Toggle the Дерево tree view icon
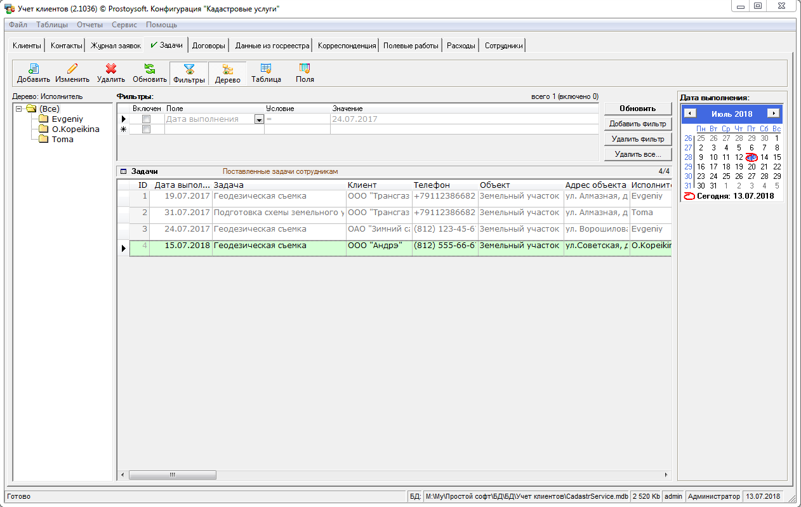 227,70
